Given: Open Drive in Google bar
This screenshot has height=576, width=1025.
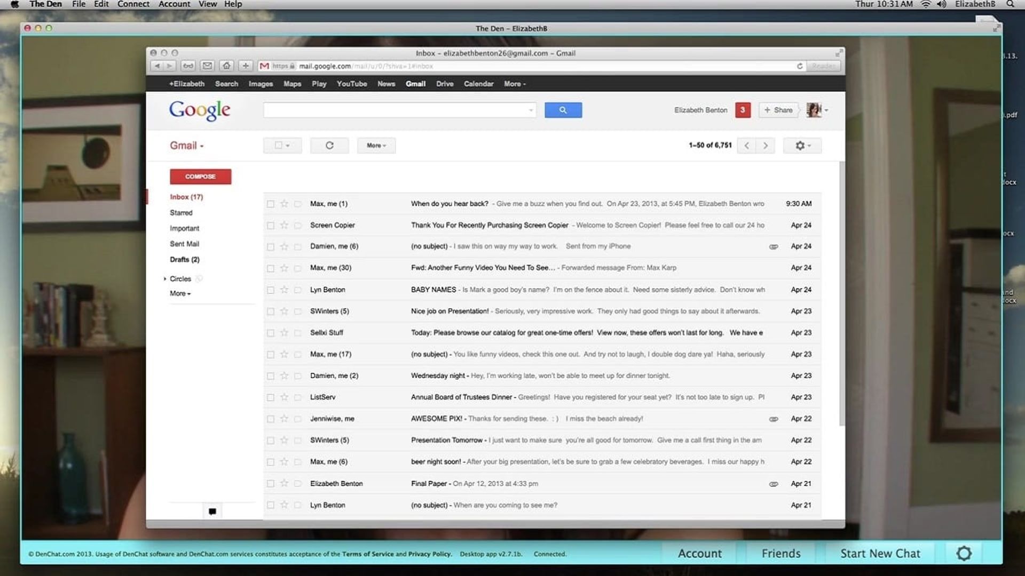Looking at the screenshot, I should point(445,84).
